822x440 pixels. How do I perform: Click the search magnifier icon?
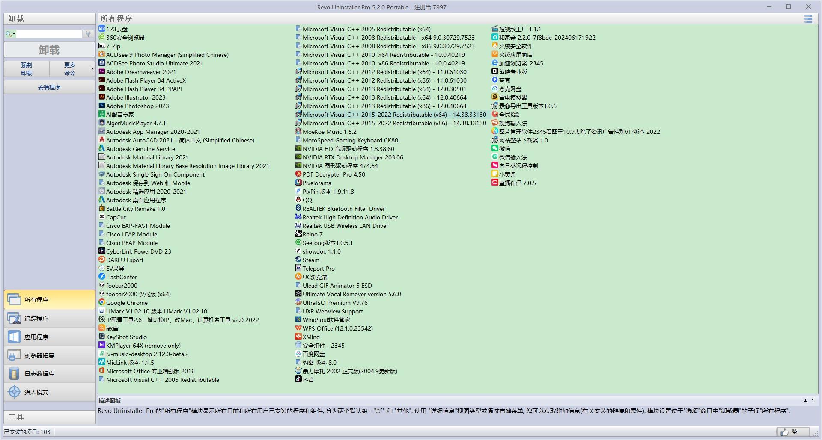point(8,33)
